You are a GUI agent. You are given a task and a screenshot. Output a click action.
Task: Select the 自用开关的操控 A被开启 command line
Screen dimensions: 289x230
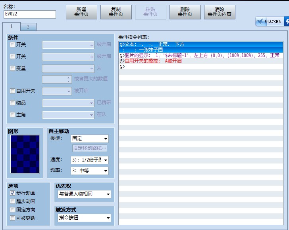(201, 61)
